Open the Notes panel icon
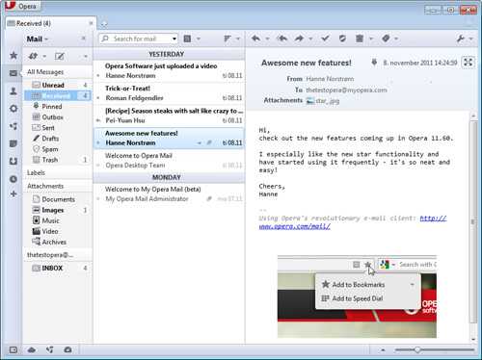 pos(13,143)
